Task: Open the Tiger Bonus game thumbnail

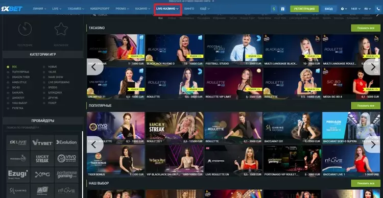Action: 116,161
